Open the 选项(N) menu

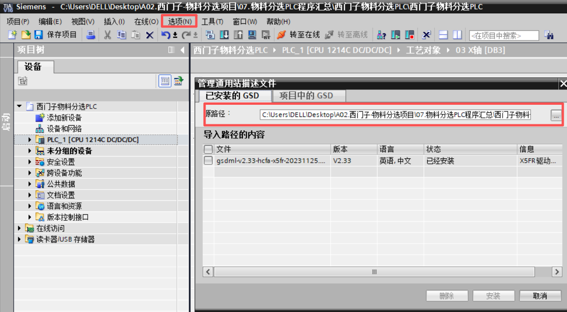point(180,21)
